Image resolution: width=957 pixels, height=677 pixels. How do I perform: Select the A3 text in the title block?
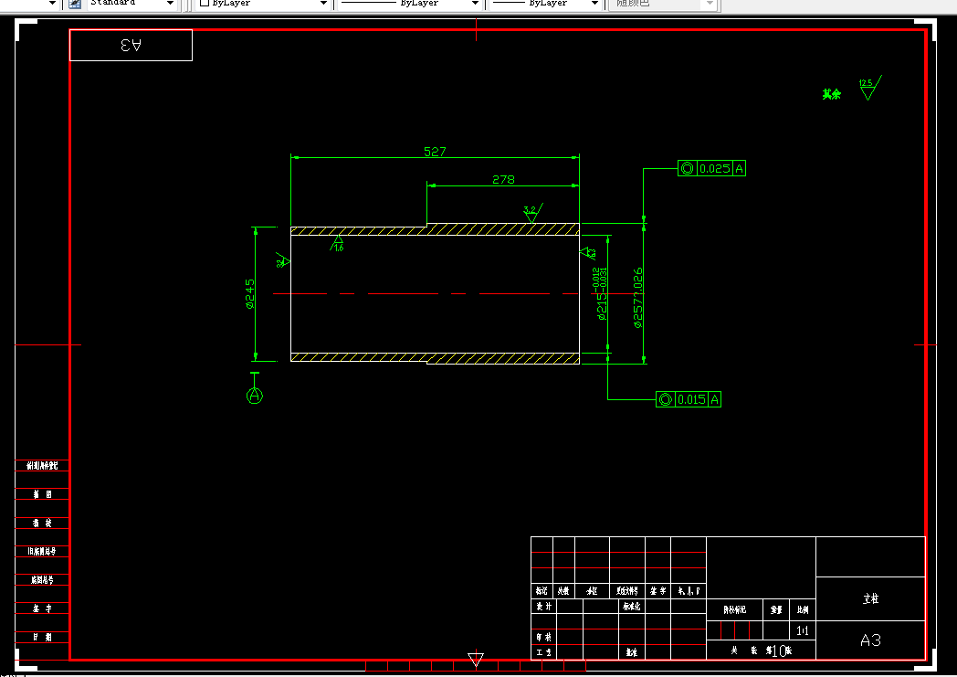pyautogui.click(x=870, y=640)
